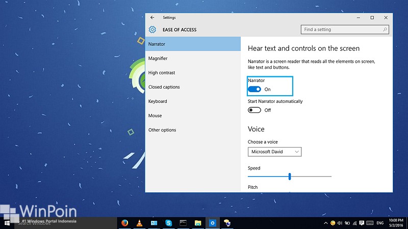Open VLC media player from the taskbar

139,223
